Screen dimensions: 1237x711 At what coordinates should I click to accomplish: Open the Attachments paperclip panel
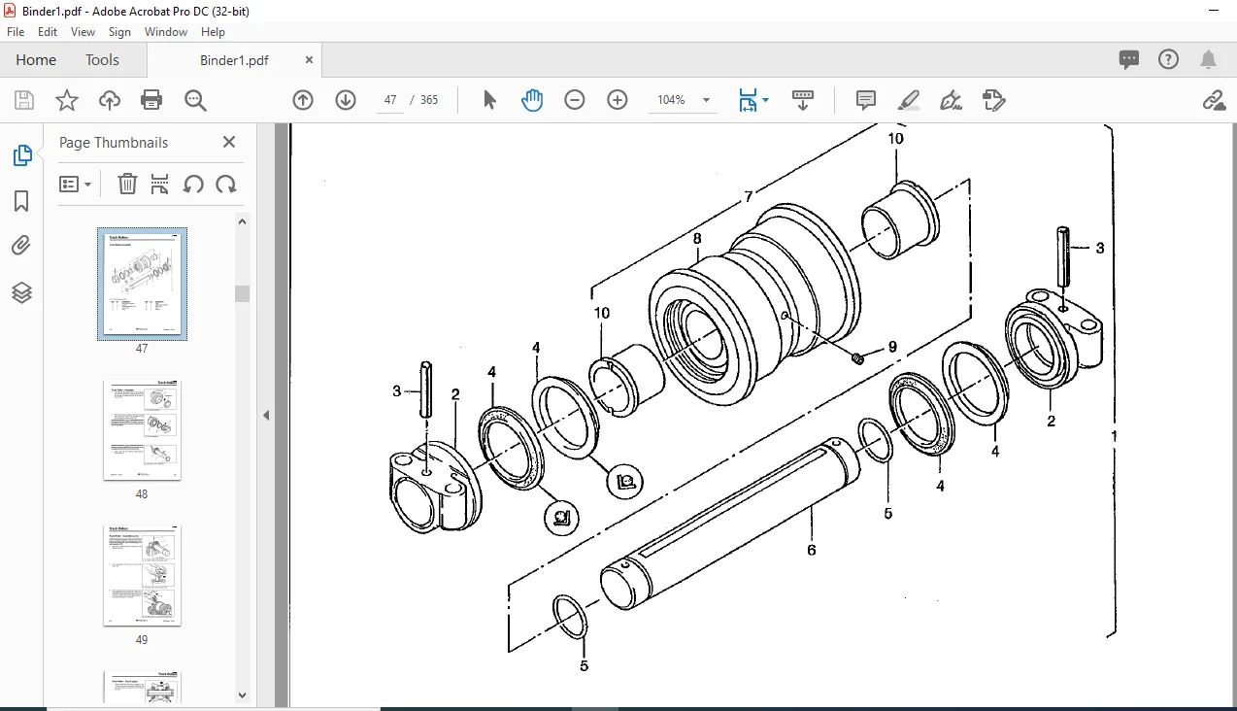[x=21, y=246]
